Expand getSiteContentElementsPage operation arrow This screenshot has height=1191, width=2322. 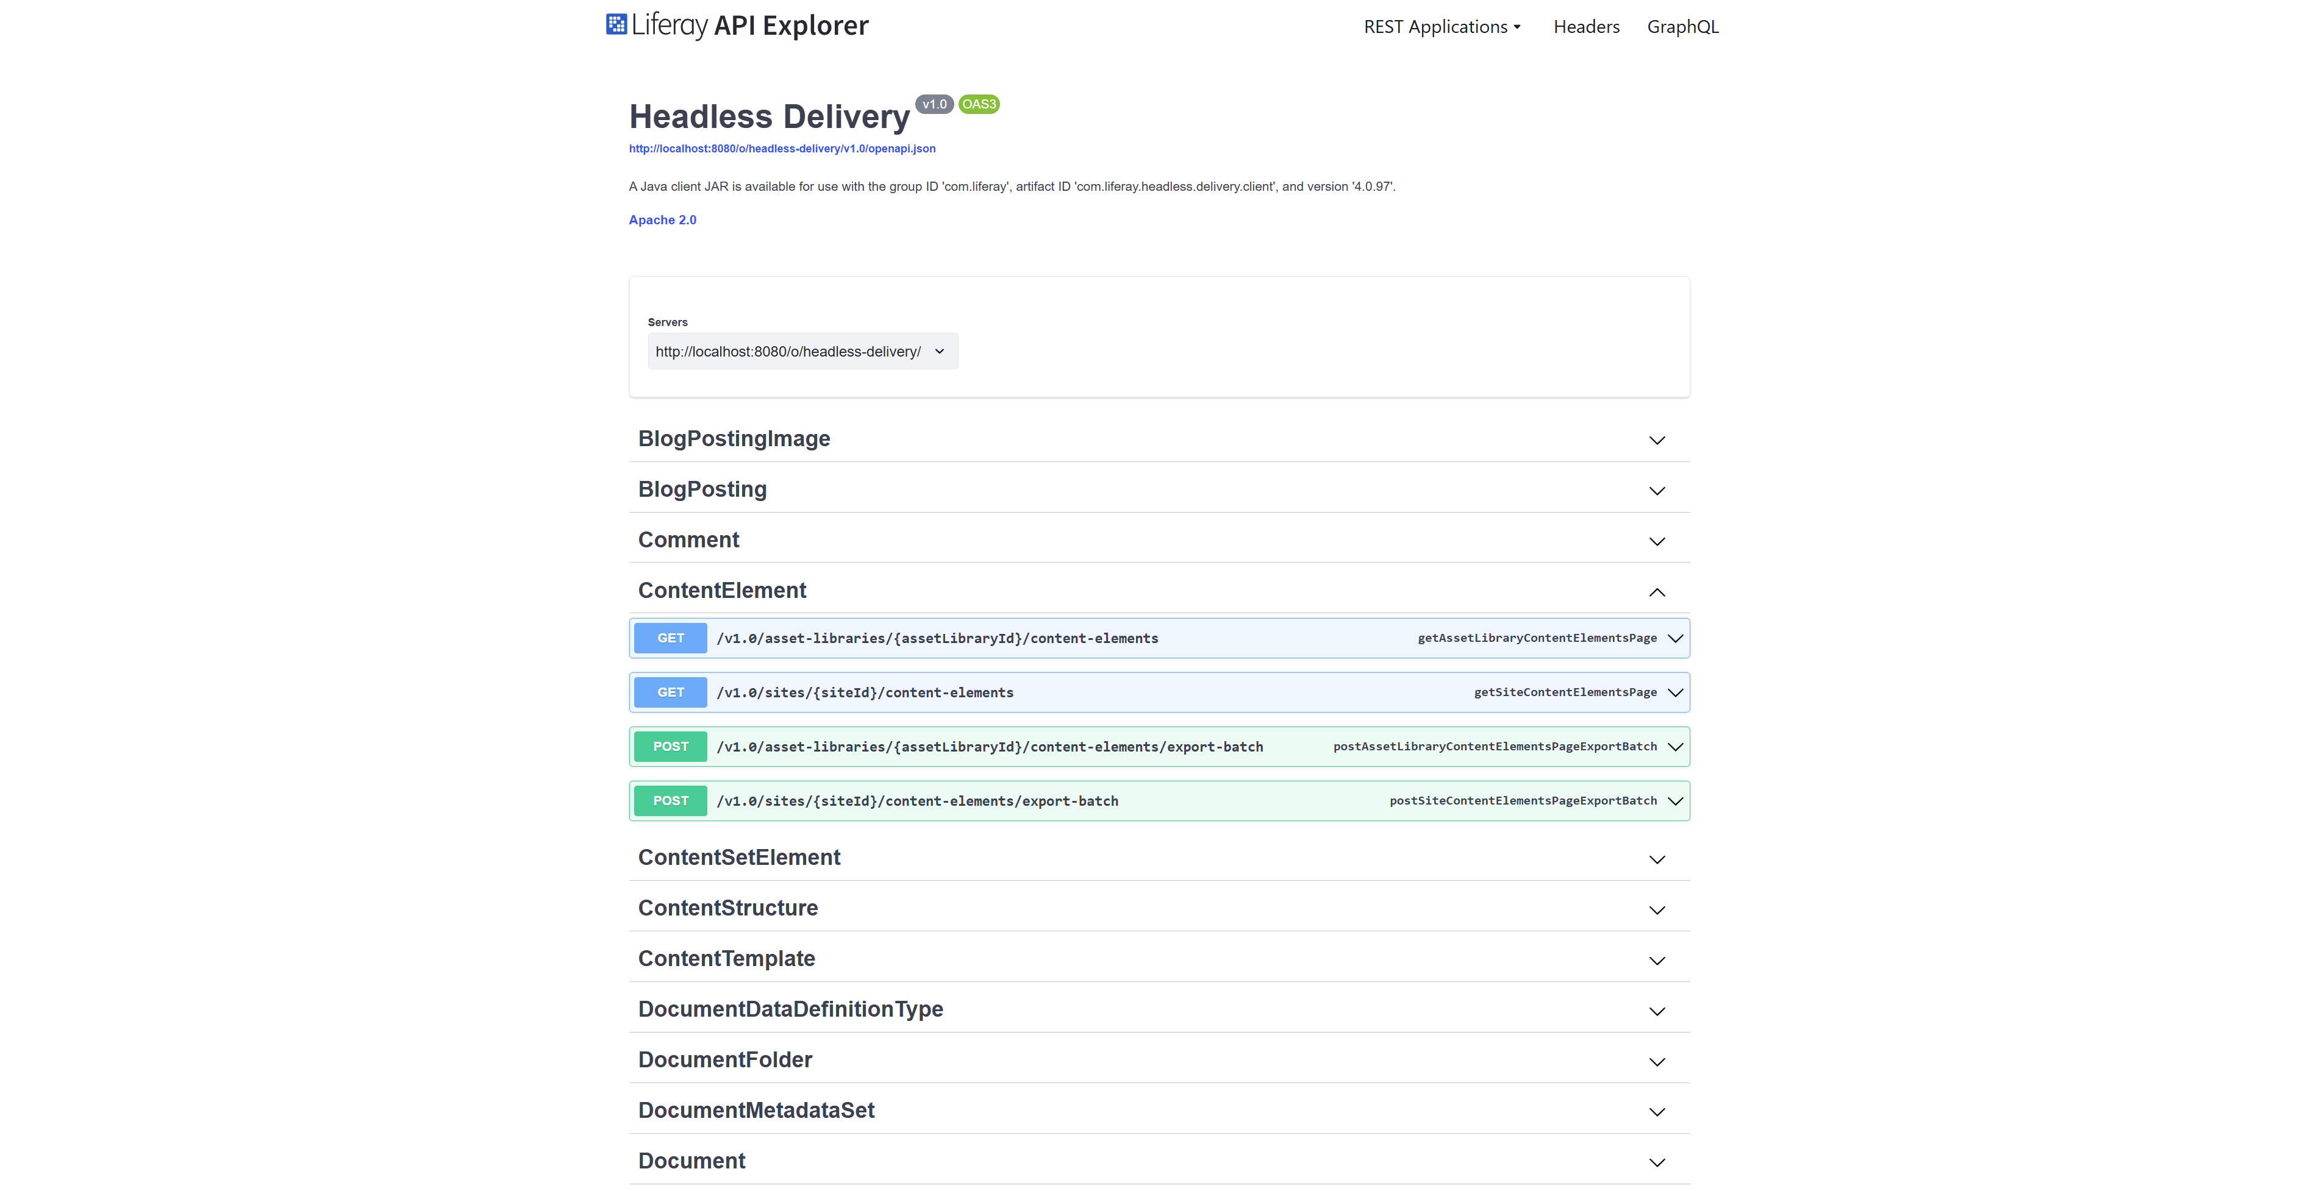pyautogui.click(x=1675, y=693)
